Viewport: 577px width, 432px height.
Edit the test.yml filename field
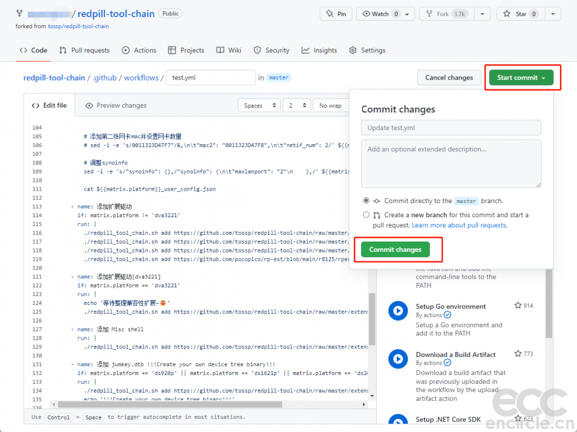click(x=211, y=78)
